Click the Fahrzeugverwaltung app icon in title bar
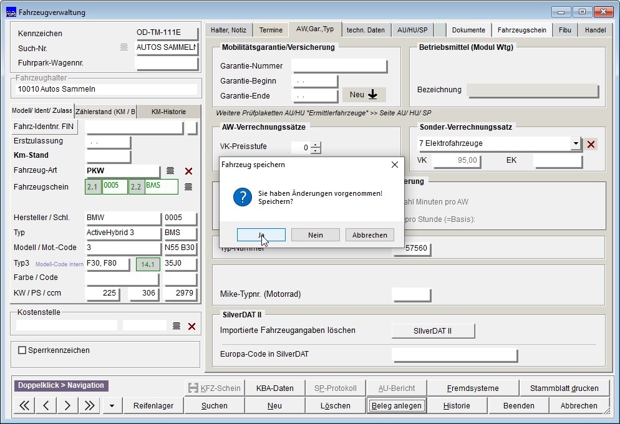 coord(11,12)
